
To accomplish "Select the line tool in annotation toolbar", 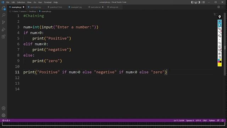I will pyautogui.click(x=220, y=32).
